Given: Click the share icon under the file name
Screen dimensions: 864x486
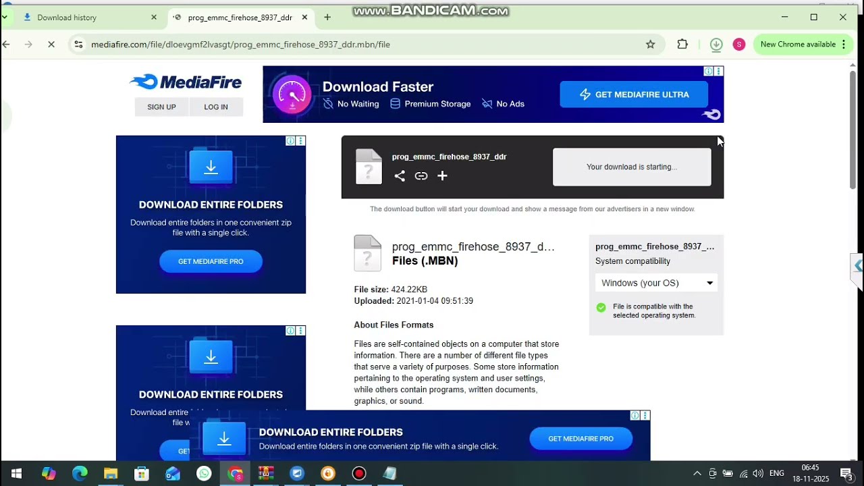Looking at the screenshot, I should click(400, 176).
